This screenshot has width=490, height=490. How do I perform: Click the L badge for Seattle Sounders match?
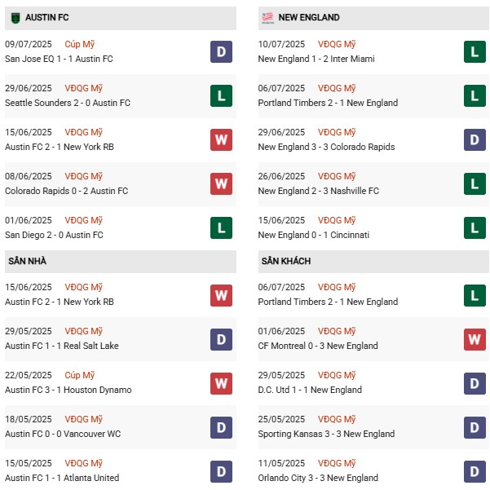click(221, 96)
